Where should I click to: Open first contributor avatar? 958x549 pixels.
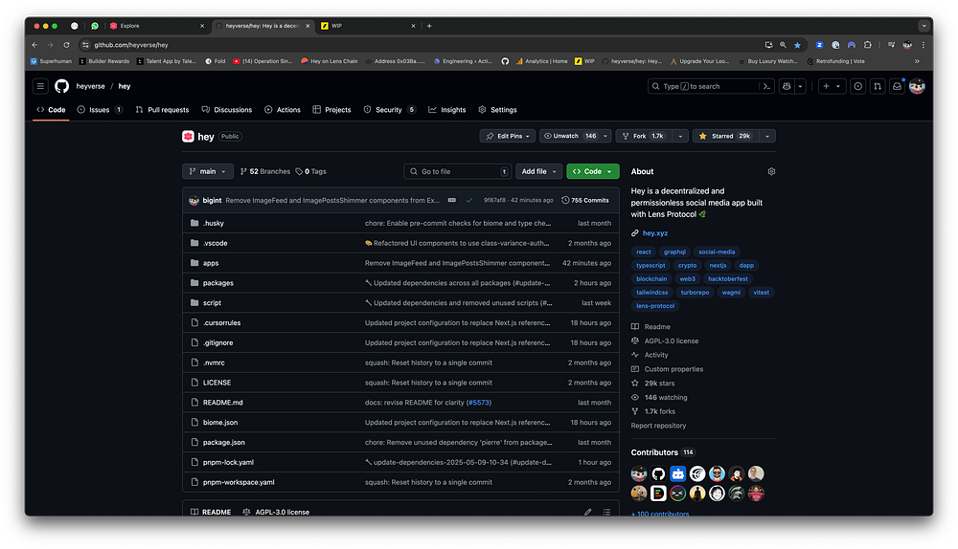click(x=639, y=473)
